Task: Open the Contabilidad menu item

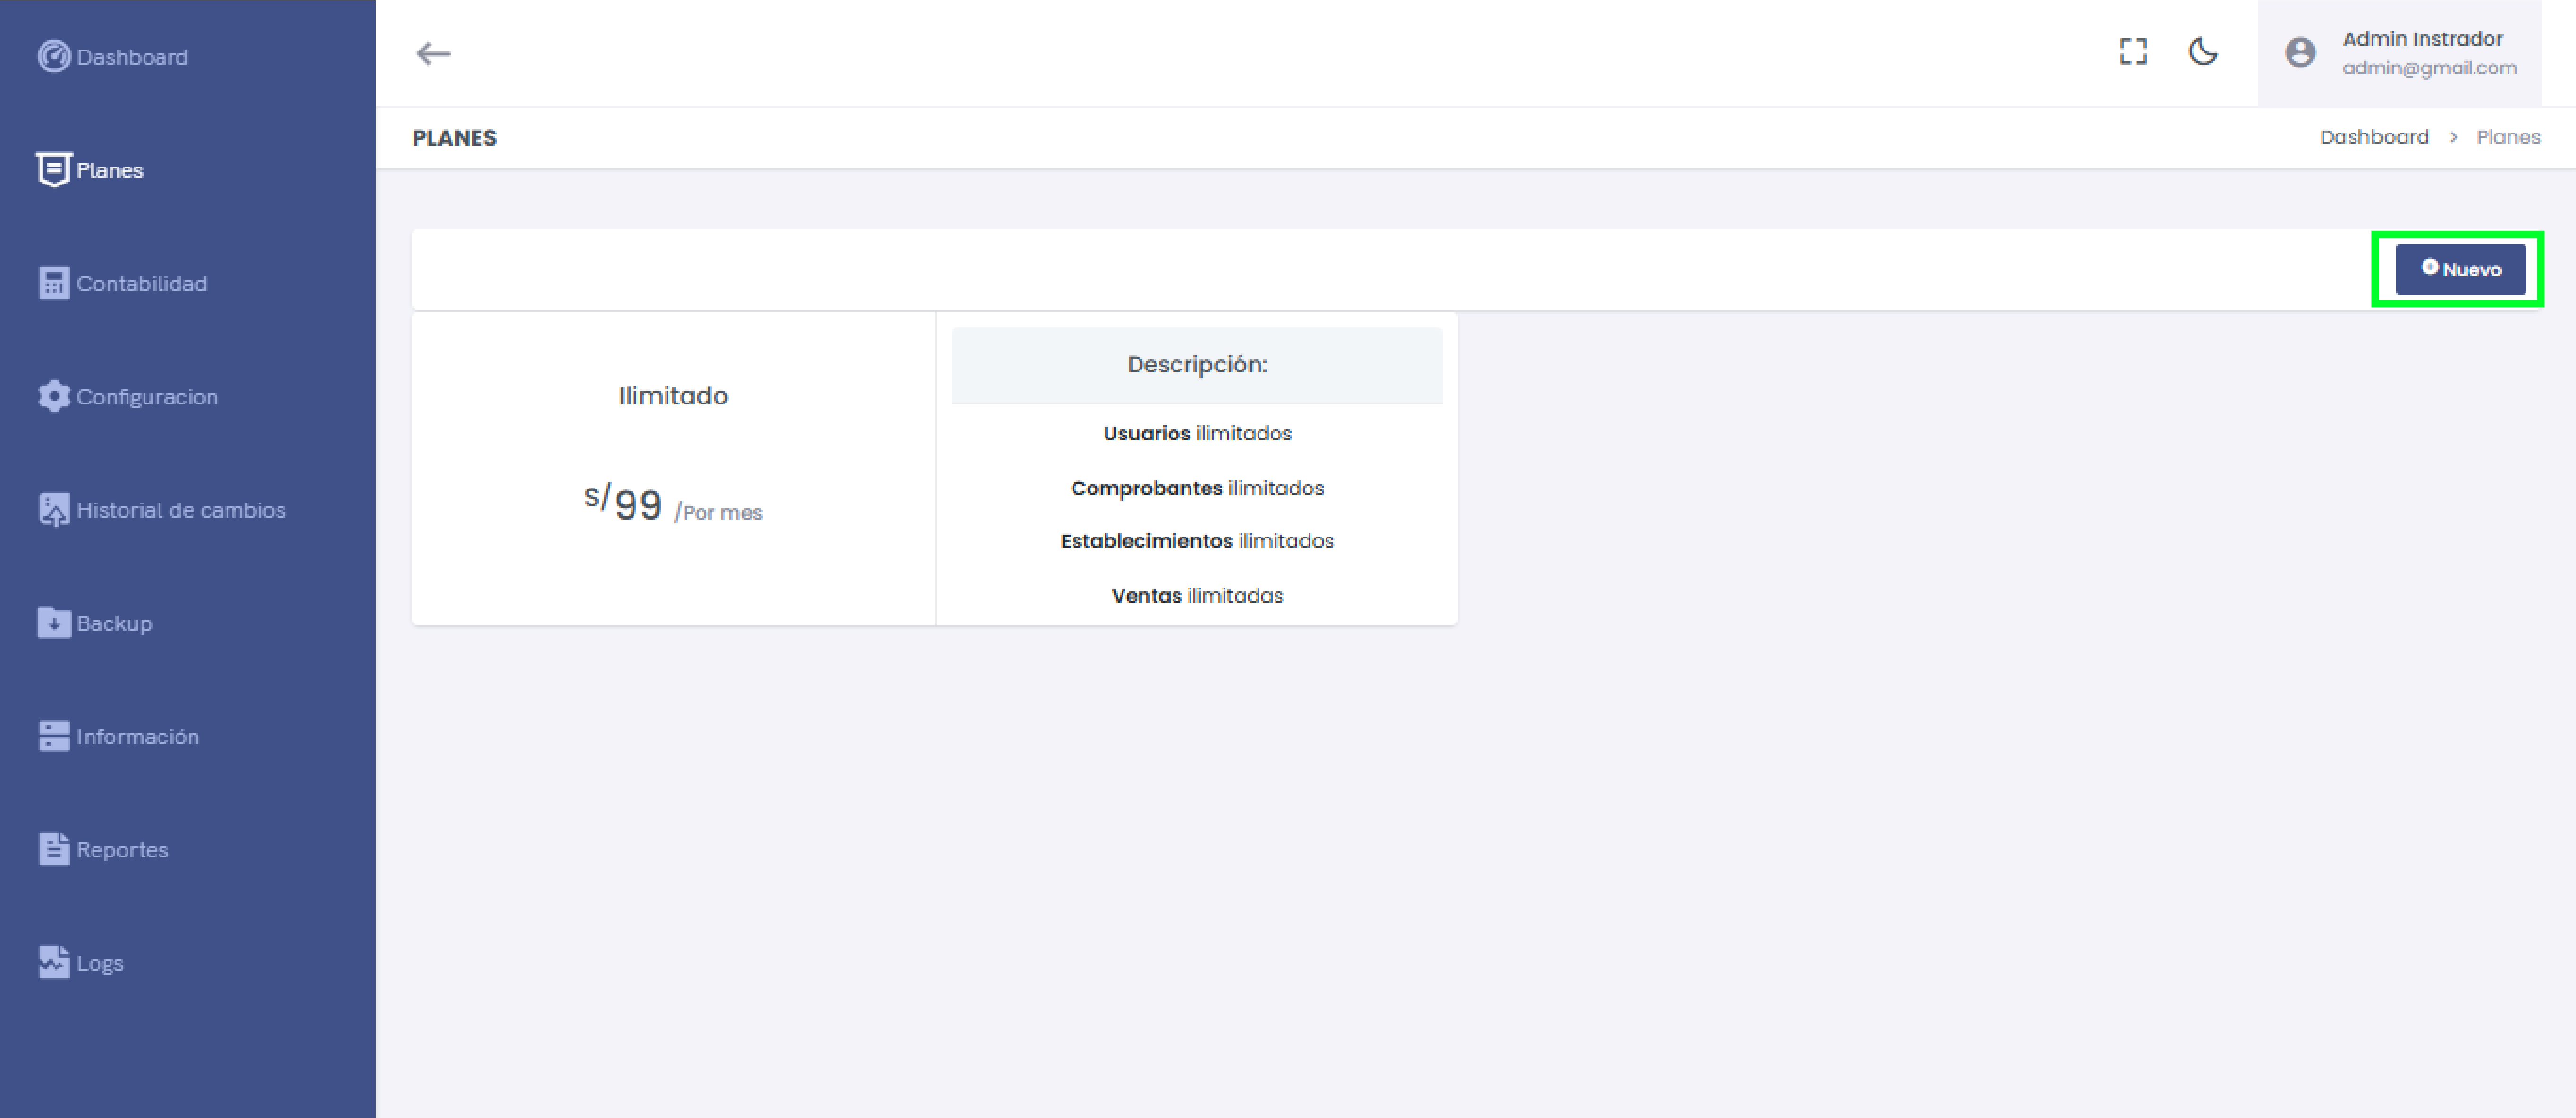Action: pos(141,284)
